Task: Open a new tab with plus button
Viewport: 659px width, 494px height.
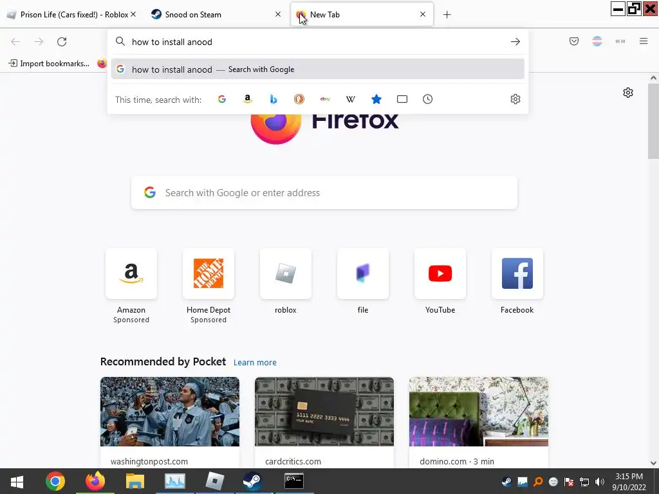Action: point(447,15)
